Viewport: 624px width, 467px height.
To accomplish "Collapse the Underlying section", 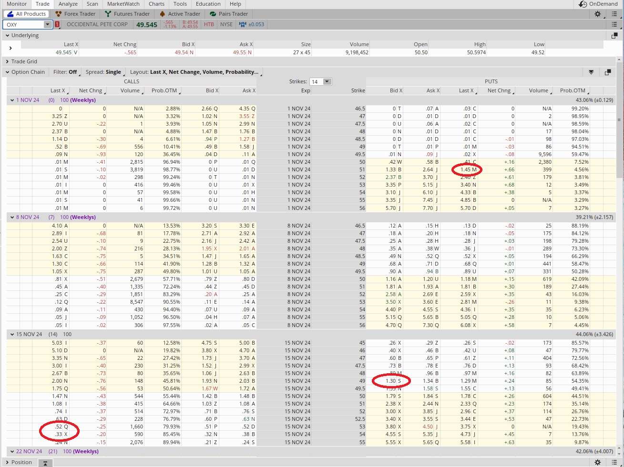I will click(x=8, y=35).
